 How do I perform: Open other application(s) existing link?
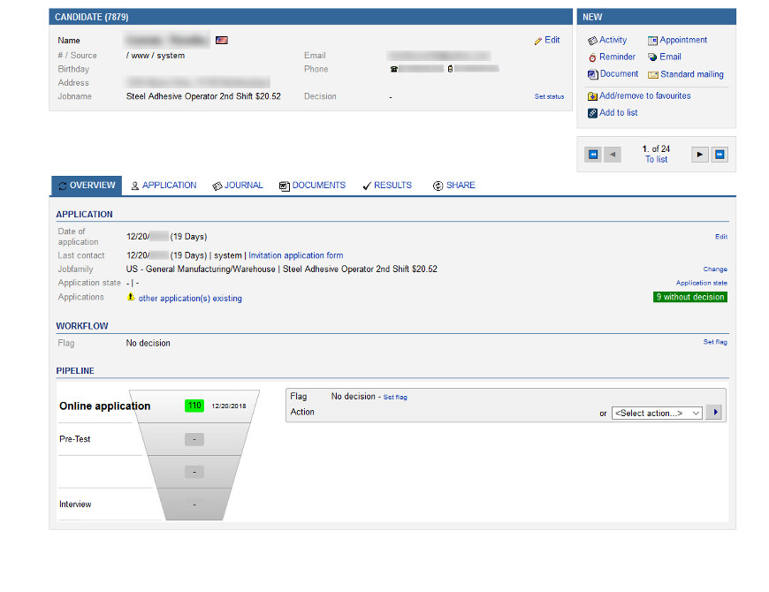tap(190, 299)
